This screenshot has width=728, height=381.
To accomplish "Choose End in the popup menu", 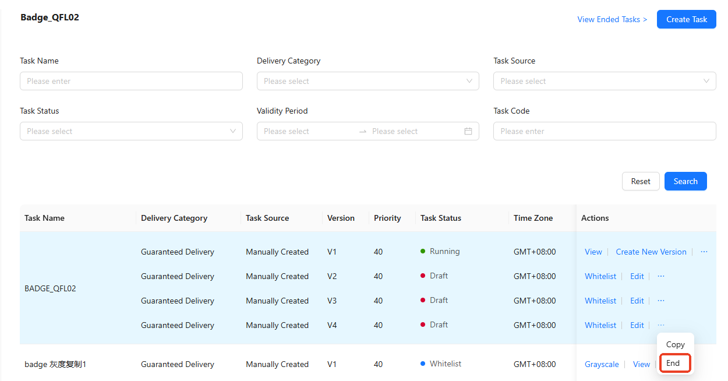I will (x=673, y=363).
